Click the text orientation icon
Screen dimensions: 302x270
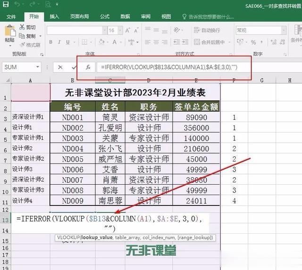[x=177, y=30]
